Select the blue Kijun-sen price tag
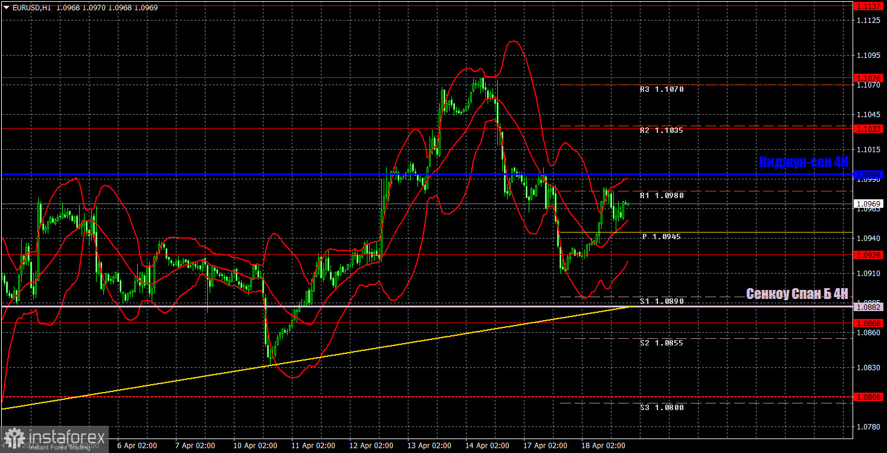 click(869, 175)
